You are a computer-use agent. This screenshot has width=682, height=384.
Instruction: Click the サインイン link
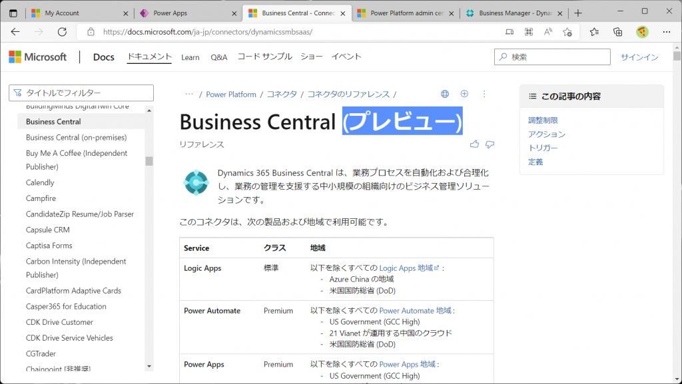click(639, 57)
